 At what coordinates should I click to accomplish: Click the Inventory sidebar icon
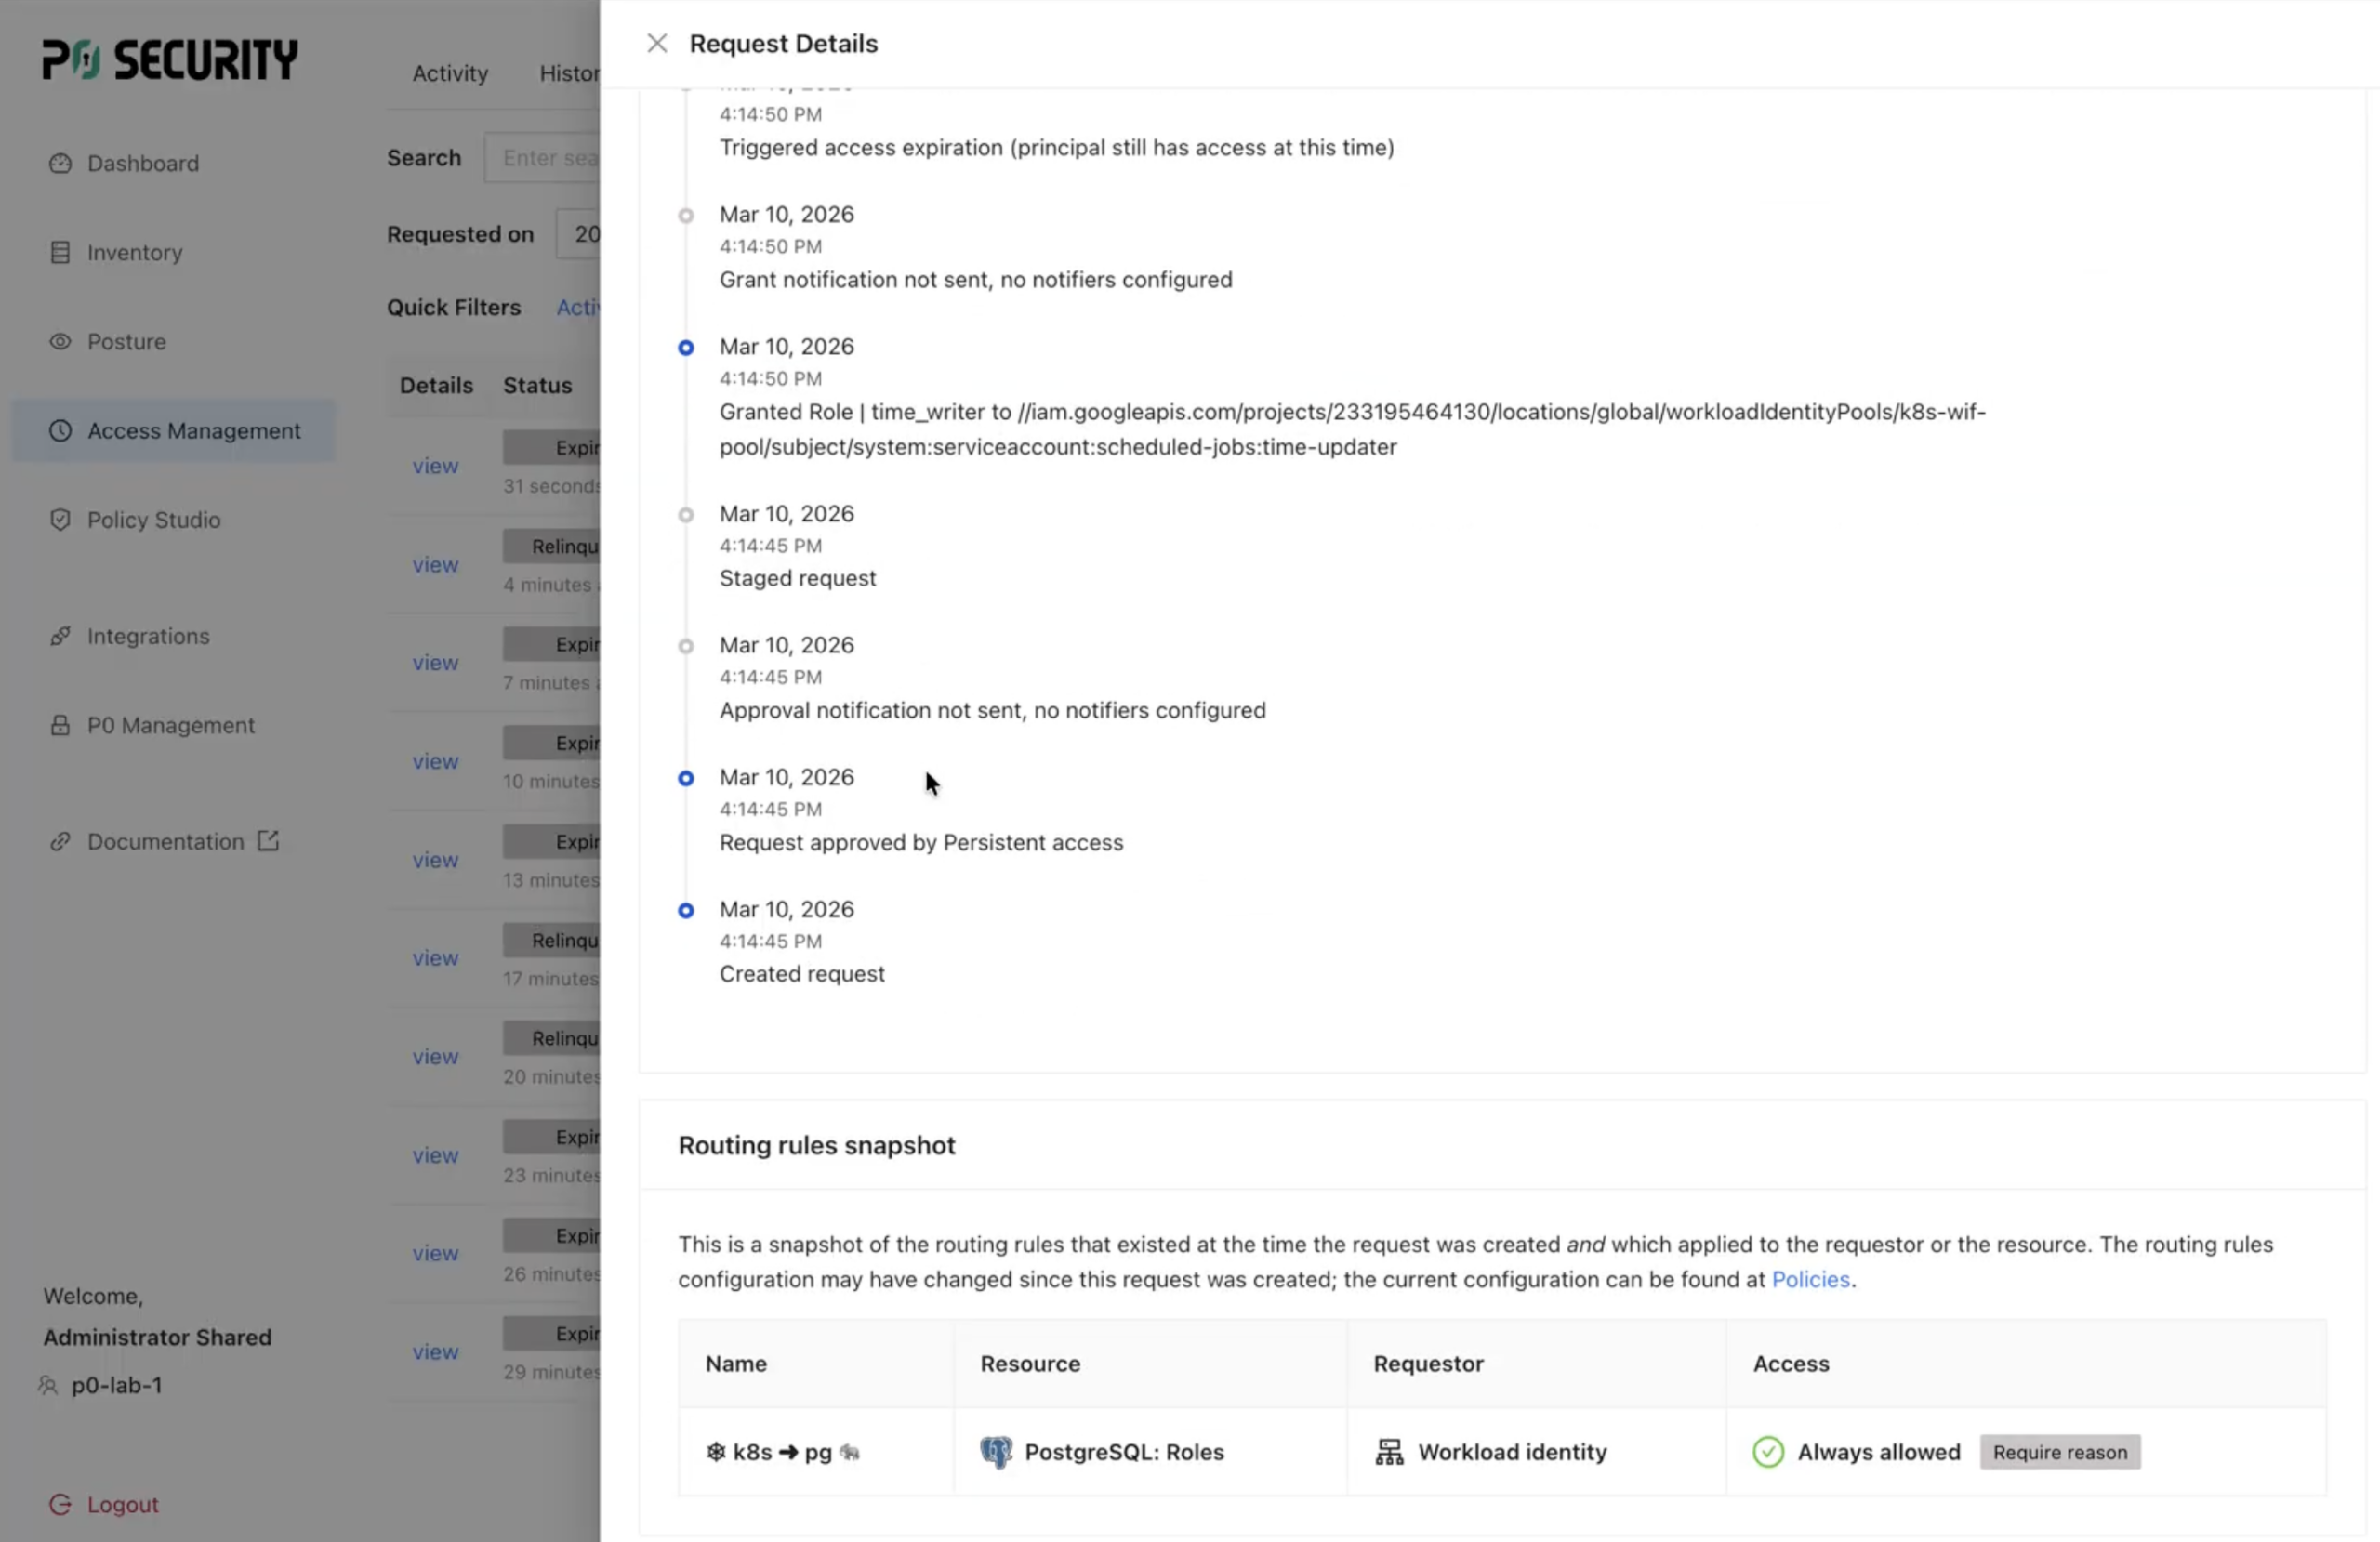[60, 252]
